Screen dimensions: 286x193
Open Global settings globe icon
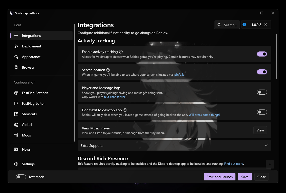click(16, 125)
